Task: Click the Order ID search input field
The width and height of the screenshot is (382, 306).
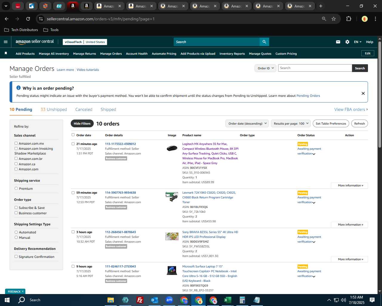Action: (315, 68)
